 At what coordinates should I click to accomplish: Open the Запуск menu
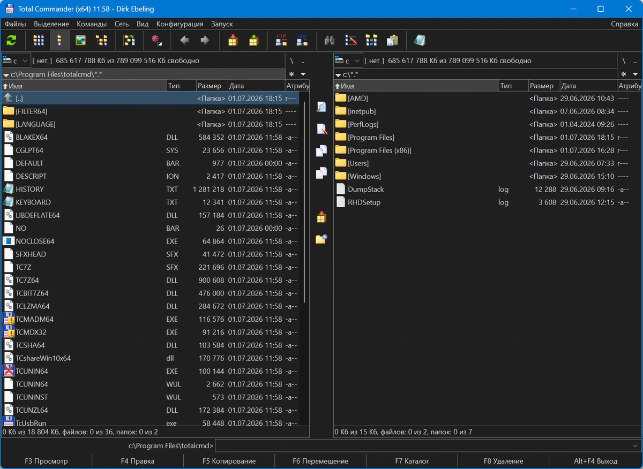tap(222, 24)
